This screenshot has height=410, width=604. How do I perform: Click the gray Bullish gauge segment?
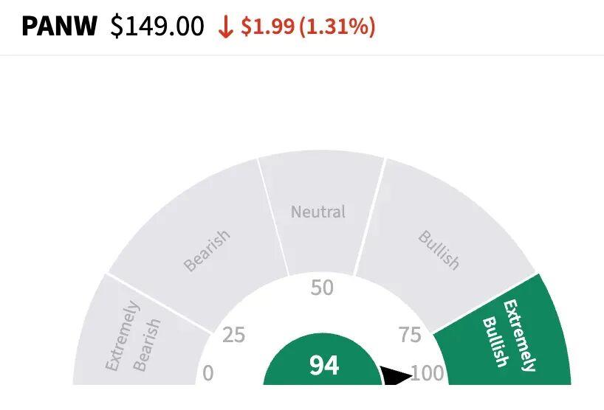439,250
